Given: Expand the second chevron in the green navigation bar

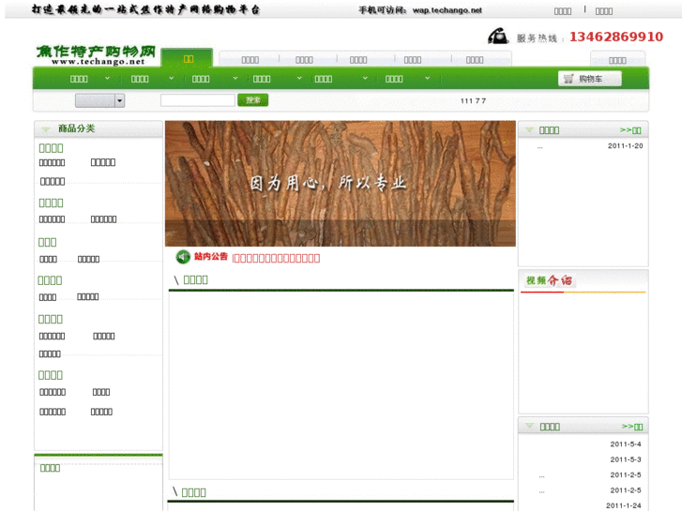Looking at the screenshot, I should (x=172, y=78).
